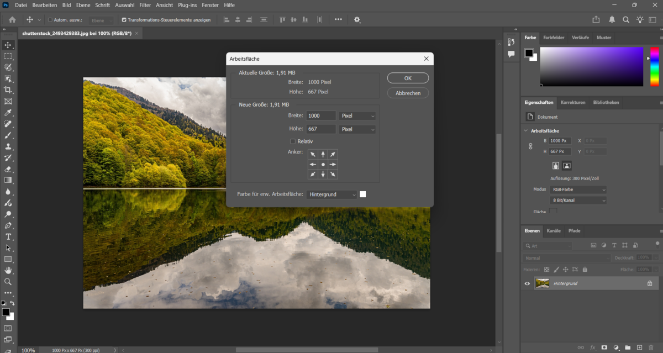
Task: Select the Move tool
Action: pyautogui.click(x=8, y=45)
